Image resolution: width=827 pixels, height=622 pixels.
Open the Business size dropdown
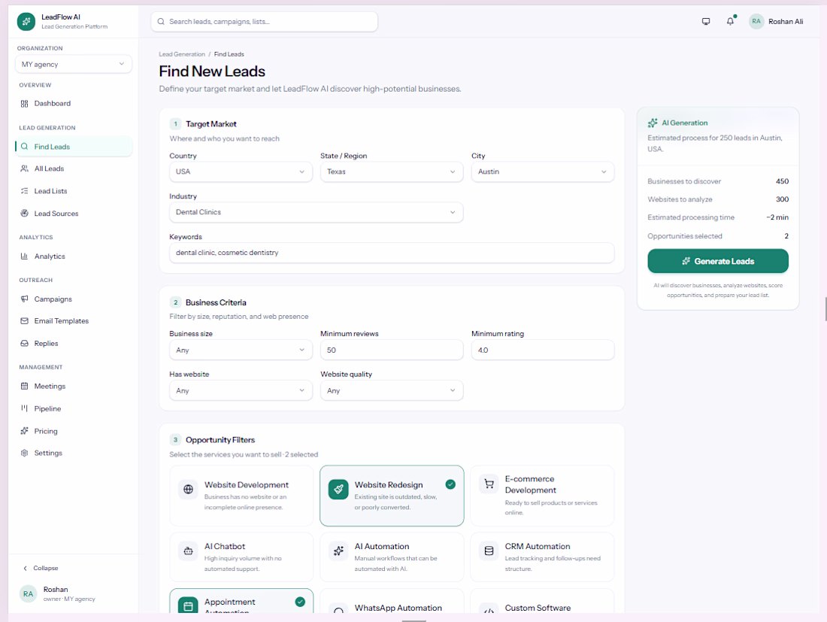point(241,350)
